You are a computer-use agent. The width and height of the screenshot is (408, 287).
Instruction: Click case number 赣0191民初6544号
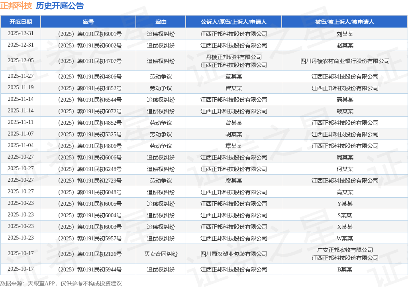click(90, 100)
